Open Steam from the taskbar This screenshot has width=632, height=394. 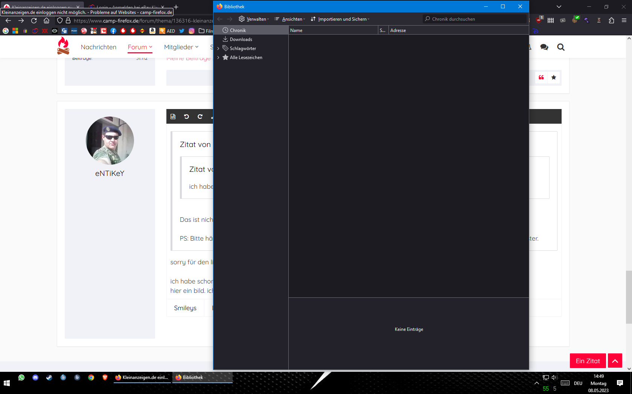coord(49,377)
